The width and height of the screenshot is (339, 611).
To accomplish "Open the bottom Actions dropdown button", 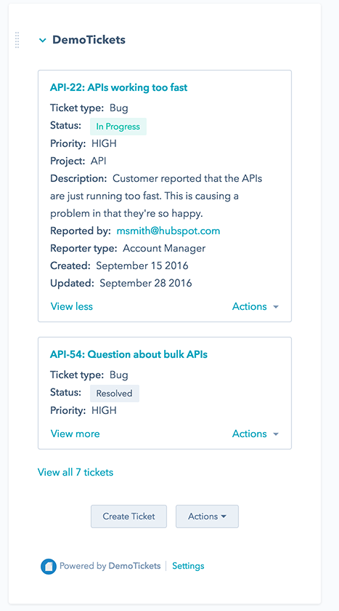I will (207, 516).
